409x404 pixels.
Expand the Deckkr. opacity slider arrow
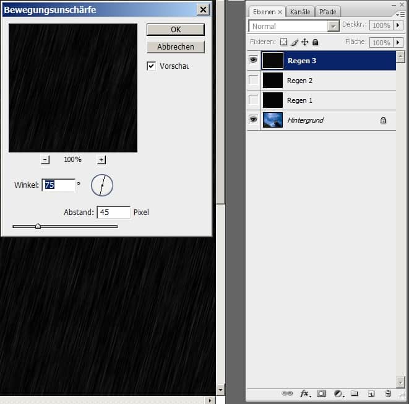click(x=398, y=25)
